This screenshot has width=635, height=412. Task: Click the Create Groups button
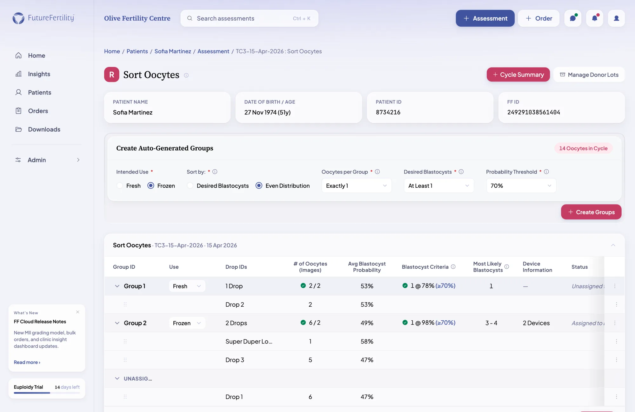(x=591, y=212)
